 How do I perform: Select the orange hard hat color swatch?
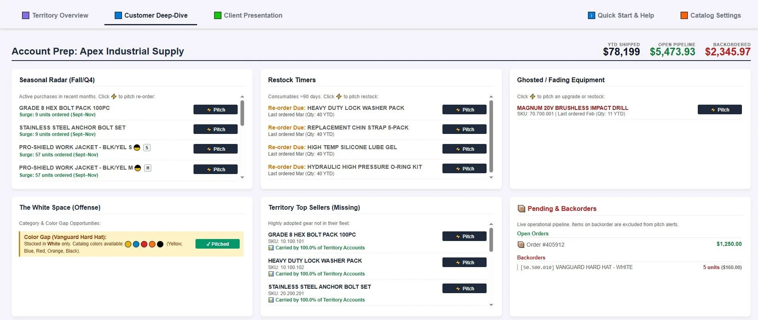pyautogui.click(x=152, y=244)
